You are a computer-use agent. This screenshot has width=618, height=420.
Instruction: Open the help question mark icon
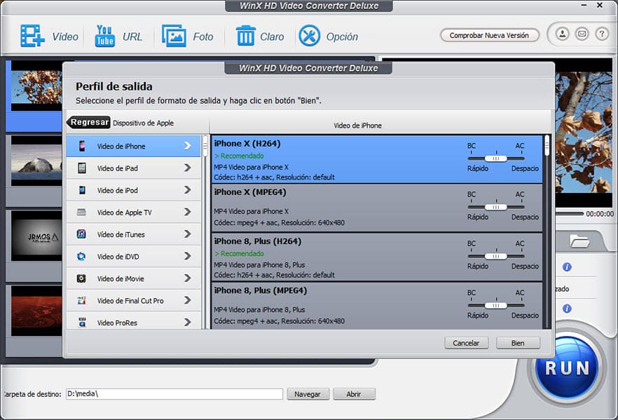tap(601, 34)
